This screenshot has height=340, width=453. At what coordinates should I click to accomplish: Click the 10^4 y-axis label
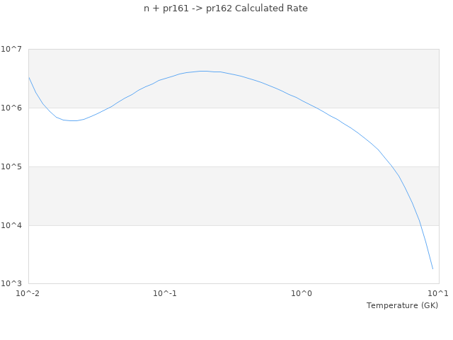12,225
